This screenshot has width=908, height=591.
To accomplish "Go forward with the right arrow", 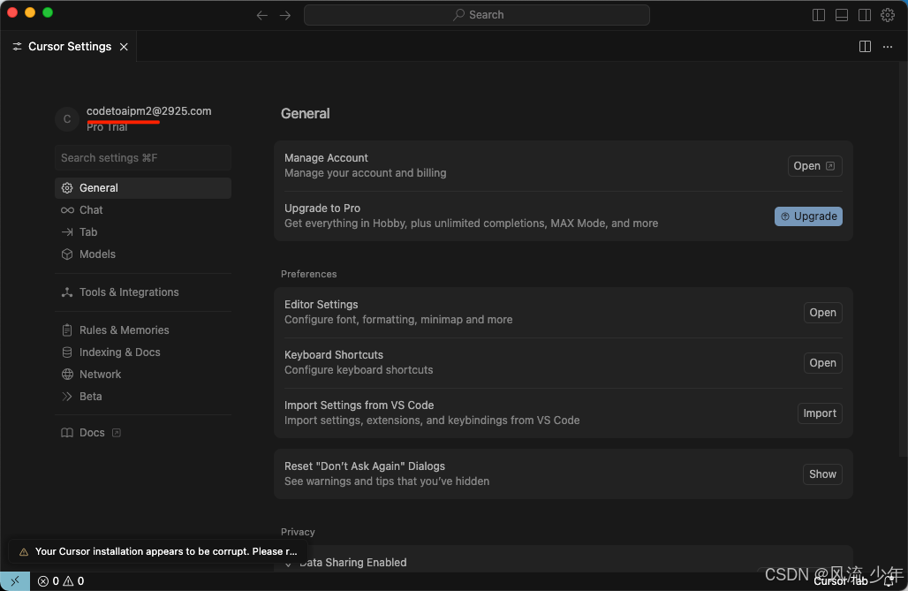I will click(285, 15).
